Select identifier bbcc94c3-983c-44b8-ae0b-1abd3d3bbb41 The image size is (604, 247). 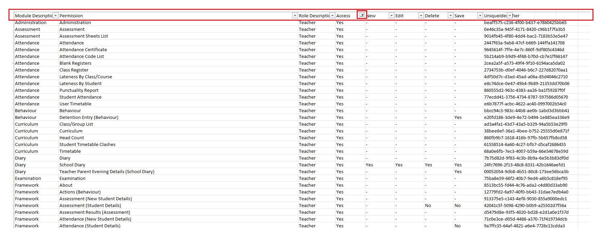(x=527, y=110)
